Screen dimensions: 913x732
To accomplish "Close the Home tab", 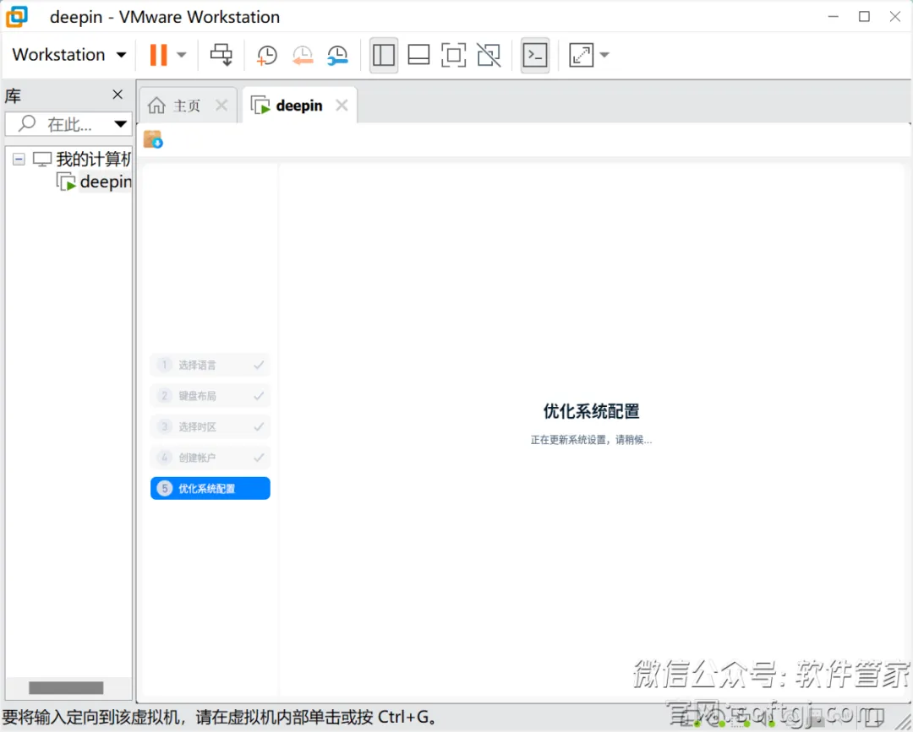I will tap(221, 106).
